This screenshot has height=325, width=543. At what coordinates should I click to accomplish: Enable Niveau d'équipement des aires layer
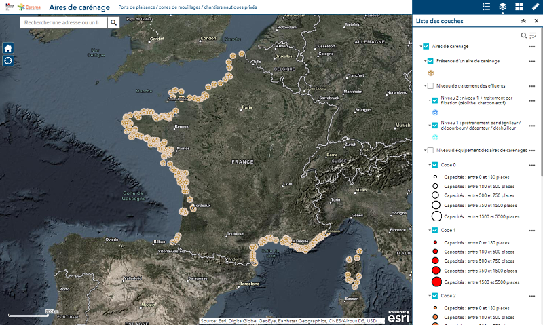tap(430, 150)
